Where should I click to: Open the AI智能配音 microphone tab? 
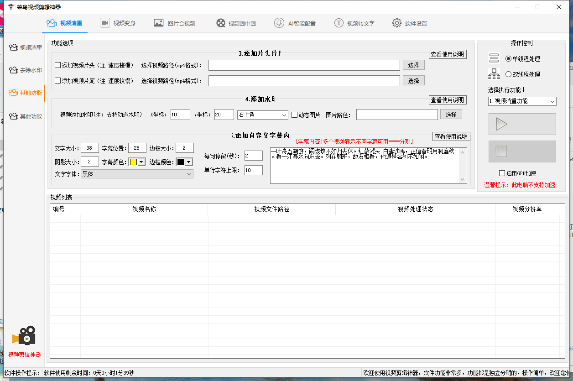pyautogui.click(x=295, y=23)
